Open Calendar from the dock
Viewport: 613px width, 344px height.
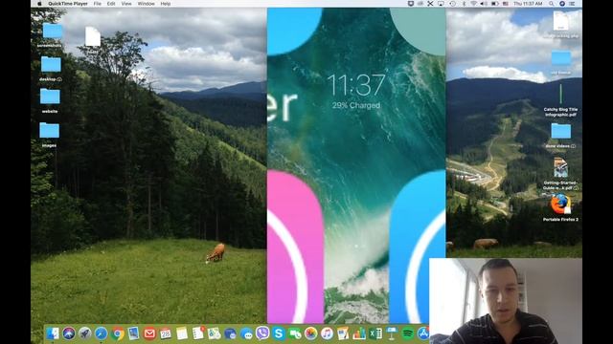click(x=166, y=333)
